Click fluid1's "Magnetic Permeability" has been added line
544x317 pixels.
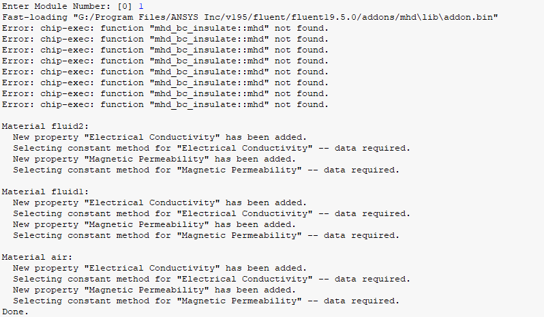click(154, 224)
